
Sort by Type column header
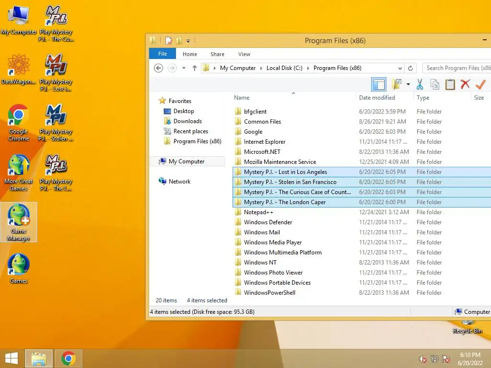pos(442,98)
